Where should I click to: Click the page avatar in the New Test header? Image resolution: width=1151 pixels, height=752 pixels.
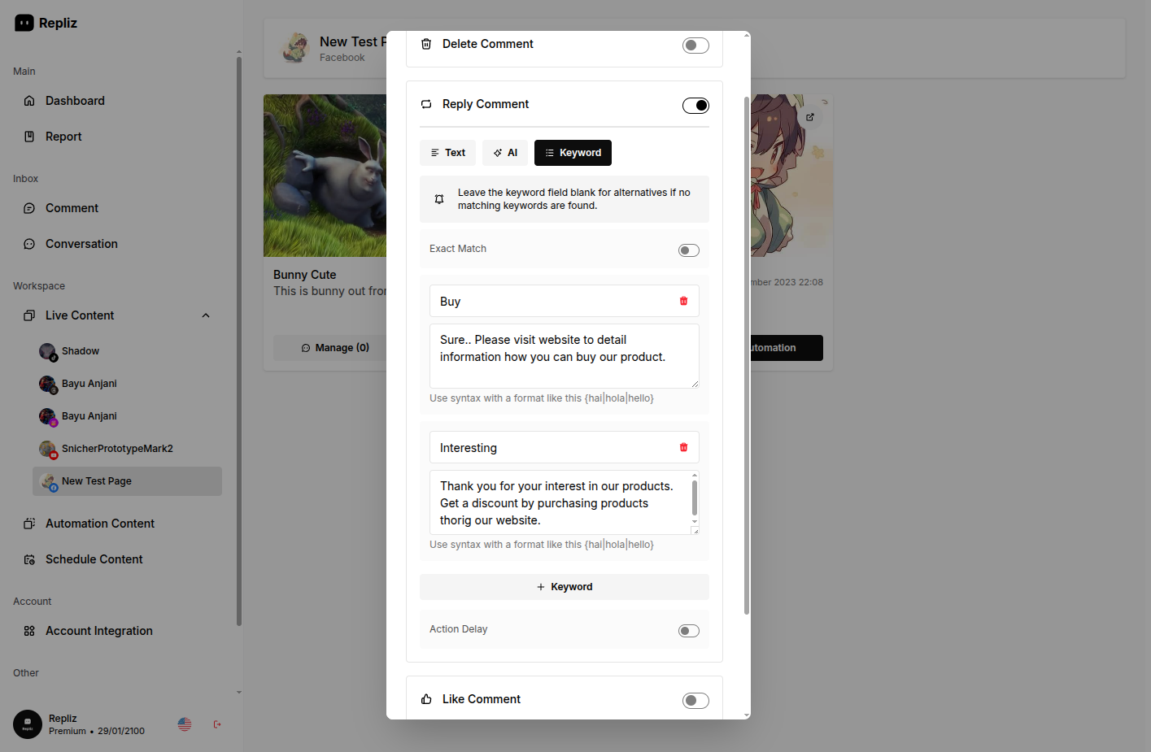click(x=295, y=48)
